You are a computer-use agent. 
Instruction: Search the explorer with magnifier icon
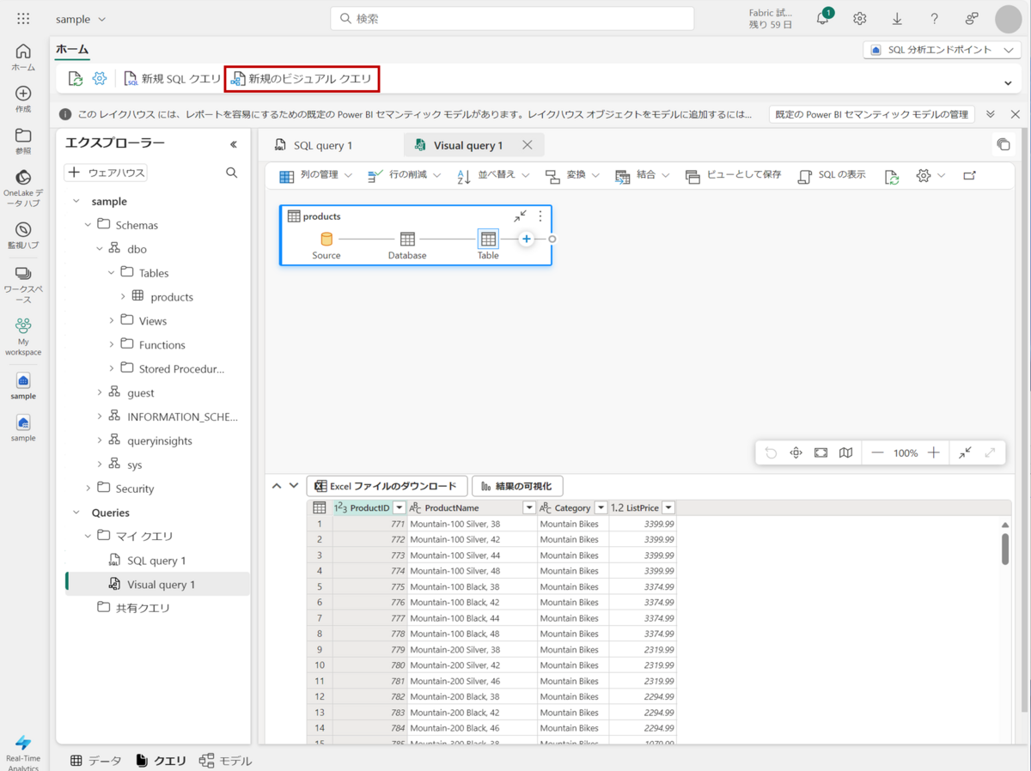coord(231,173)
